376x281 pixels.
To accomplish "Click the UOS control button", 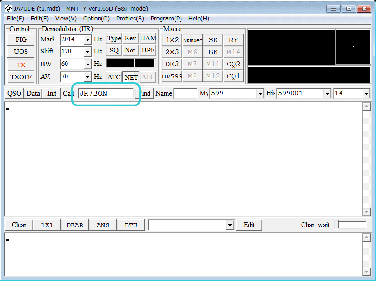I will click(21, 52).
